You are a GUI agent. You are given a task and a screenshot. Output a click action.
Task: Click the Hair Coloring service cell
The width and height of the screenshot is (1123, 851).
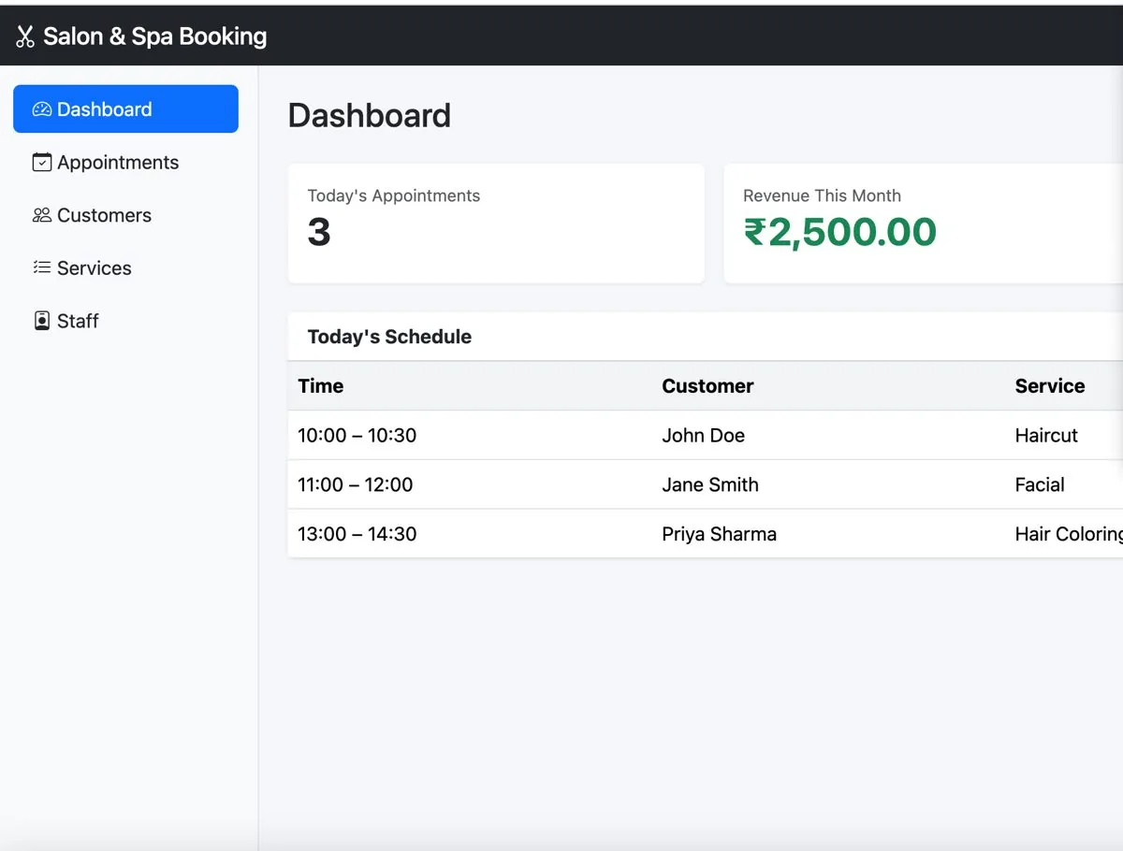point(1069,534)
